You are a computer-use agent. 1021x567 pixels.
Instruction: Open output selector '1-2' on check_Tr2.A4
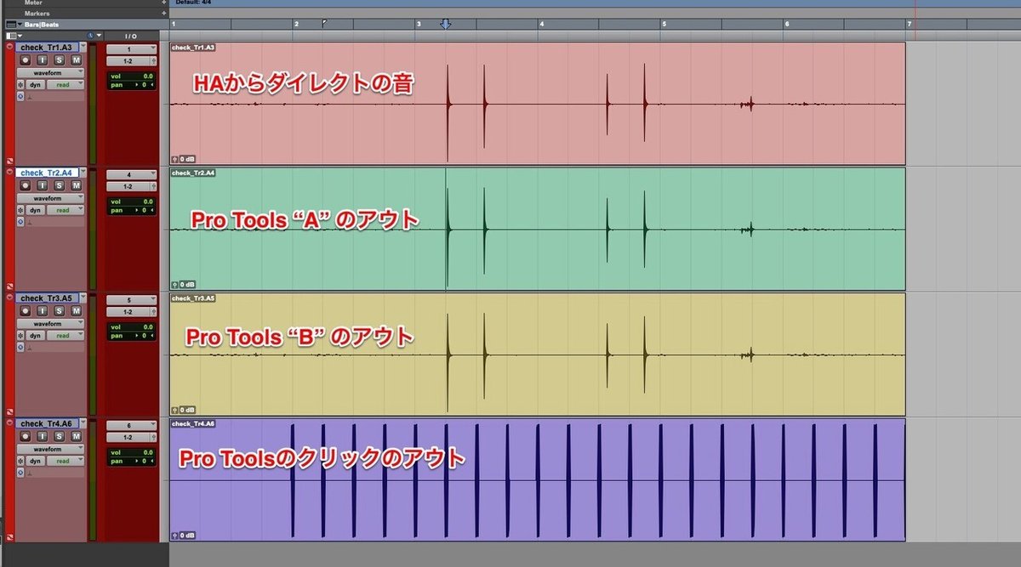point(132,186)
